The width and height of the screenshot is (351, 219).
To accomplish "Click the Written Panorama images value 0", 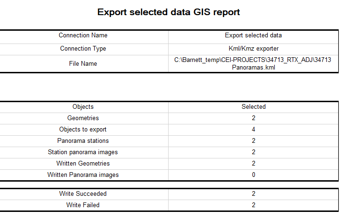I will (x=253, y=175).
